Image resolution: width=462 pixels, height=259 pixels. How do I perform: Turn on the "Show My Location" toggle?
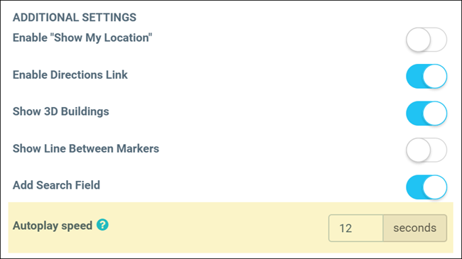click(x=426, y=40)
